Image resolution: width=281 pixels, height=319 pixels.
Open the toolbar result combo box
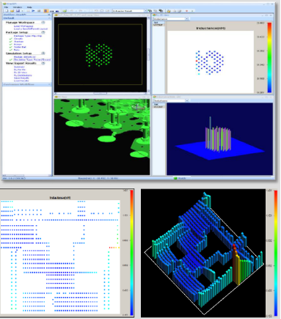tap(128, 11)
